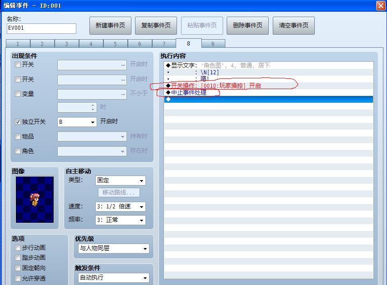Switch to event page tab 3
The image size is (387, 285).
click(67, 44)
